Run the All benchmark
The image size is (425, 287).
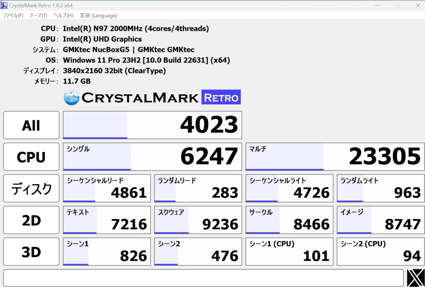[x=31, y=125]
